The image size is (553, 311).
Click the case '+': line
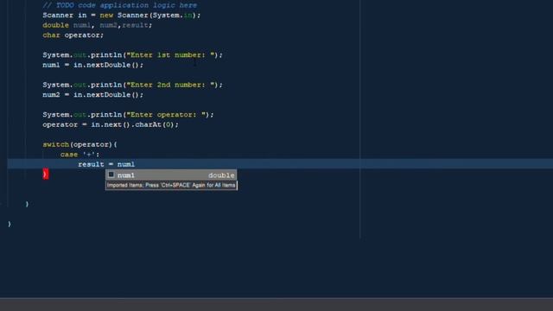tap(79, 155)
